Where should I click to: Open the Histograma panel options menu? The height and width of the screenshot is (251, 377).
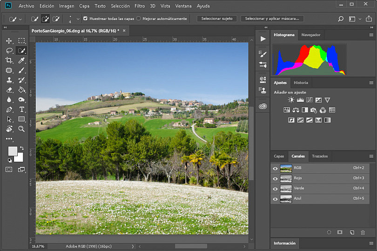click(x=371, y=35)
